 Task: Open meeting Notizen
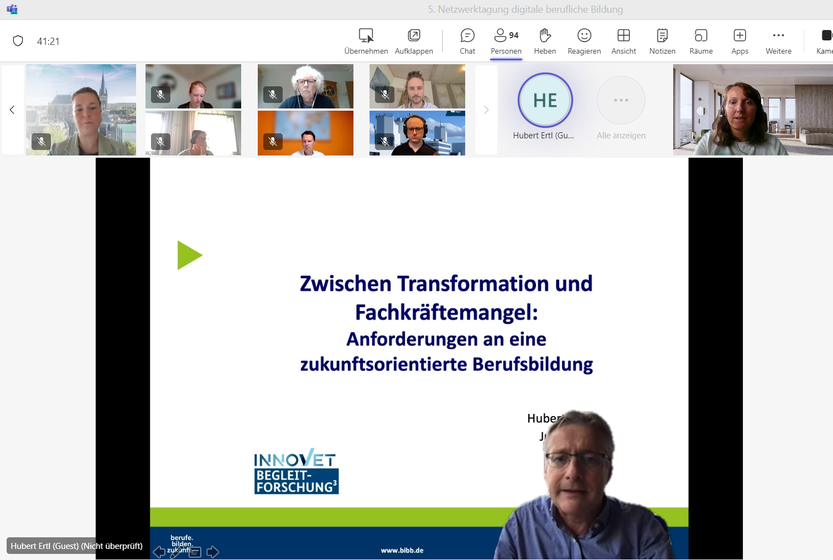pos(662,42)
